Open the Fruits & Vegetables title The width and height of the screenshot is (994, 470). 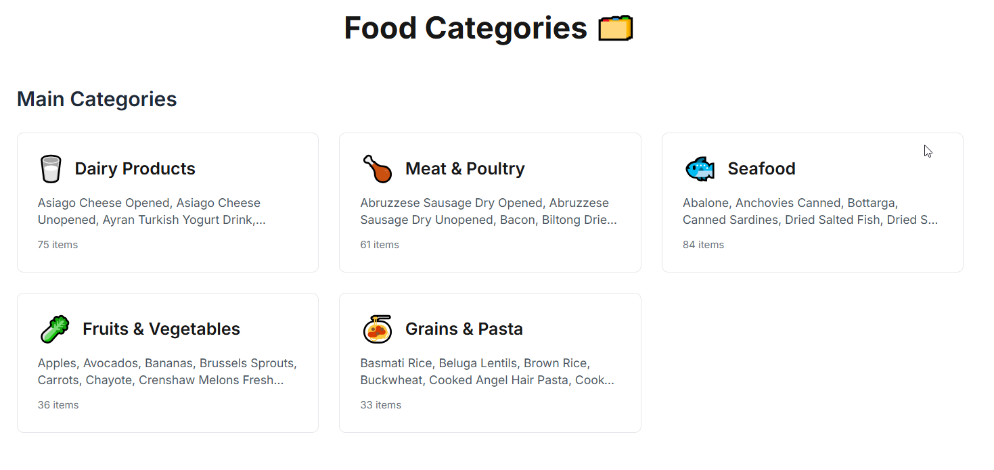coord(161,329)
